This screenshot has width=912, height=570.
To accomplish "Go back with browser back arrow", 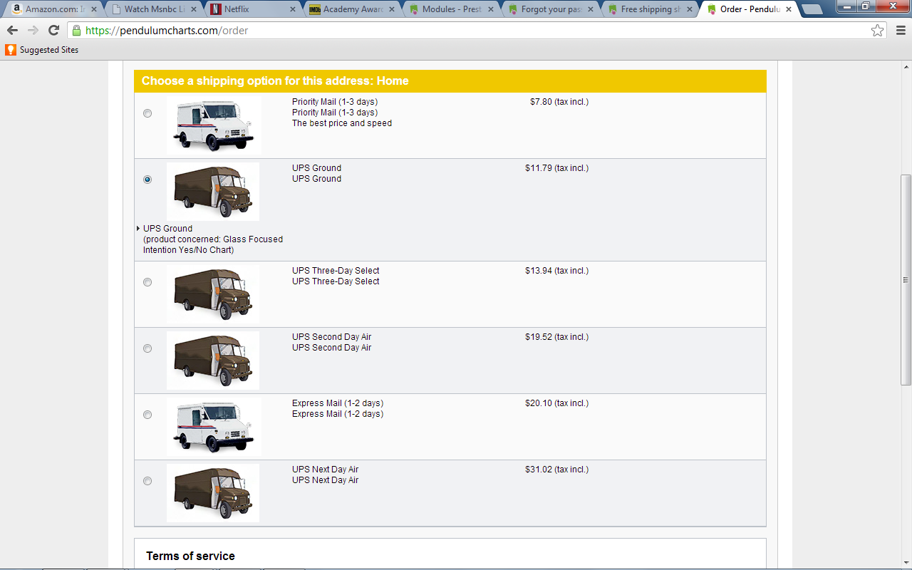I will [12, 30].
